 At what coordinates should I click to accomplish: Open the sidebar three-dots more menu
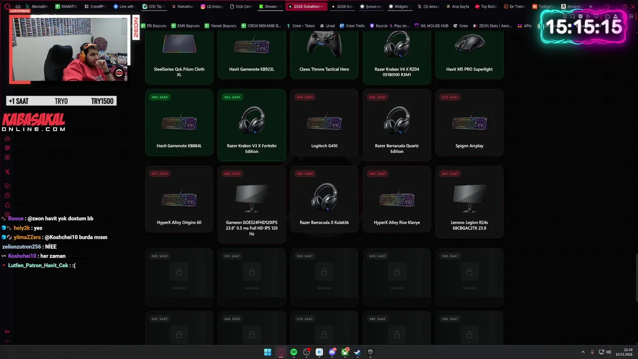(7, 342)
